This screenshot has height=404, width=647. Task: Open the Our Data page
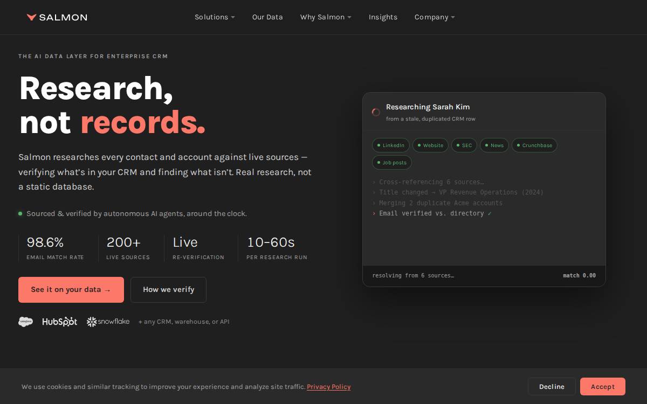[x=267, y=17]
